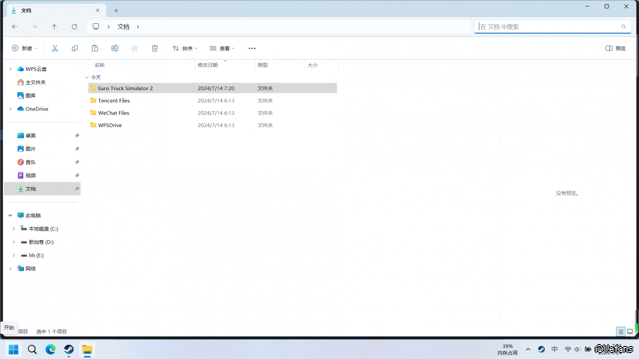Click the 在 文档 中搜索 search box
This screenshot has height=359, width=639.
point(549,27)
